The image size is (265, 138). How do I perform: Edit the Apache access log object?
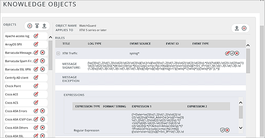tap(36, 36)
